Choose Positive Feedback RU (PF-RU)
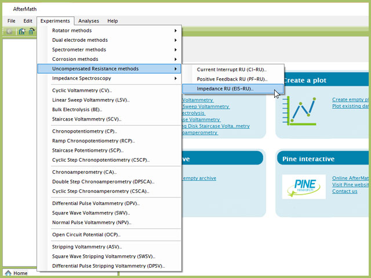Viewport: 371px width, 278px height. coord(233,79)
